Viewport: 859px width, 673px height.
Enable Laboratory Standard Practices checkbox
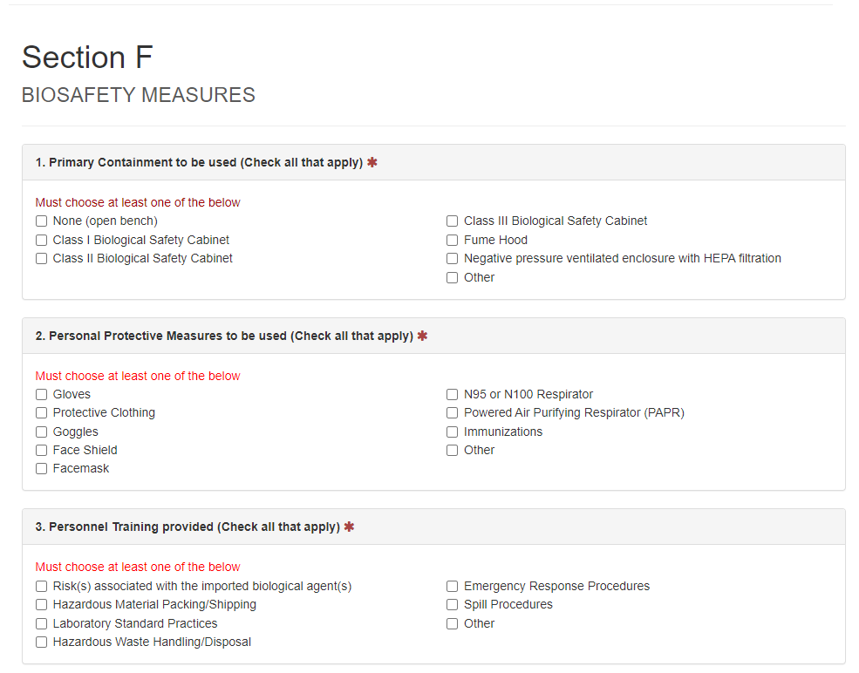[41, 624]
